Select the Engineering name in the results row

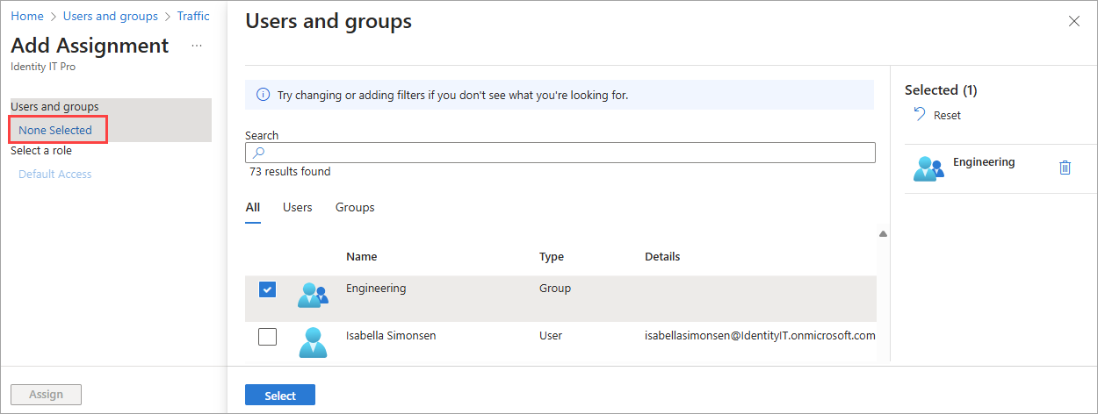376,288
